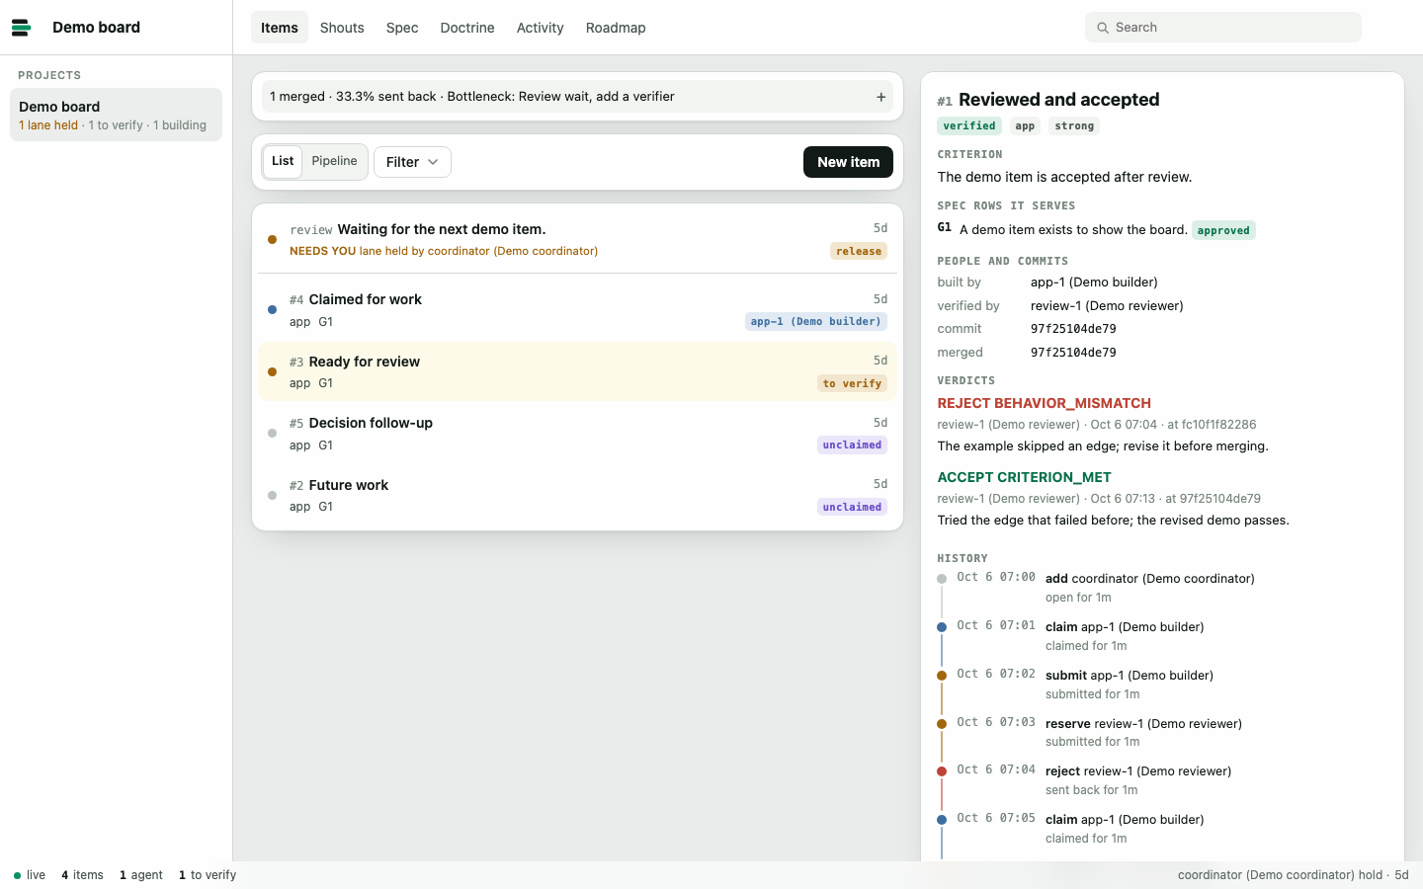The width and height of the screenshot is (1423, 889).
Task: Click status dot of Future work
Action: [272, 496]
